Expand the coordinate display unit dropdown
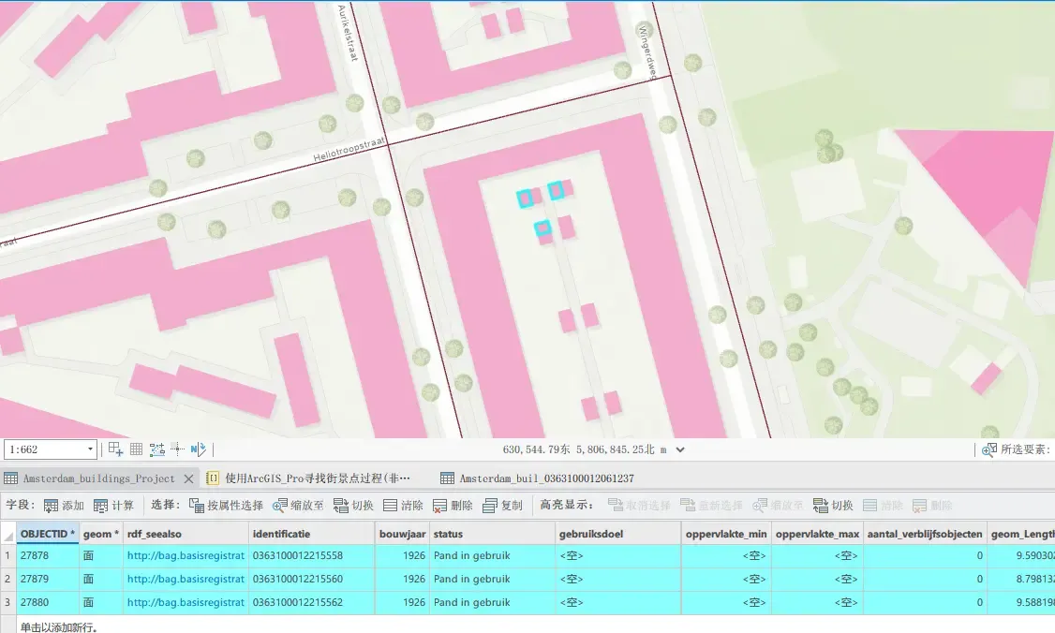 680,450
